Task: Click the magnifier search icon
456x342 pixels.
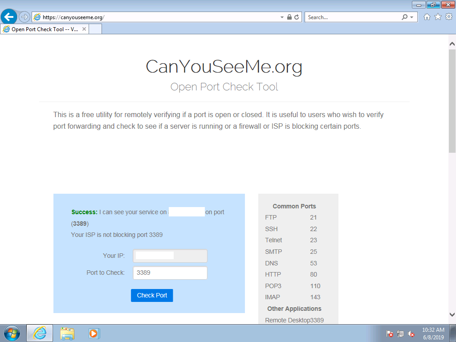Action: click(404, 17)
